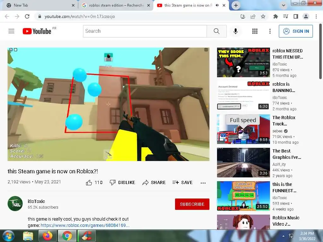Show hidden system tray icons
The height and width of the screenshot is (242, 323).
[284, 236]
